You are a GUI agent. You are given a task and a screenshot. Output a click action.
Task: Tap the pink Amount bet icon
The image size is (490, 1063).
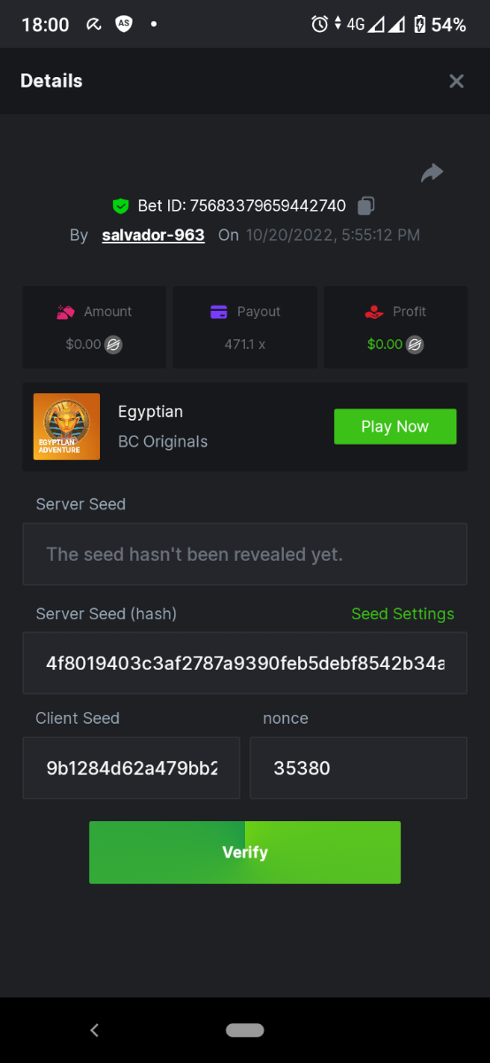tap(65, 312)
